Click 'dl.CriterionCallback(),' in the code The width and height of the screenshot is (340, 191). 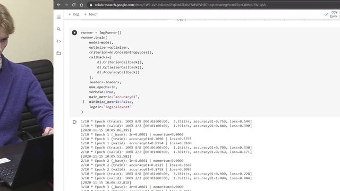click(120, 63)
